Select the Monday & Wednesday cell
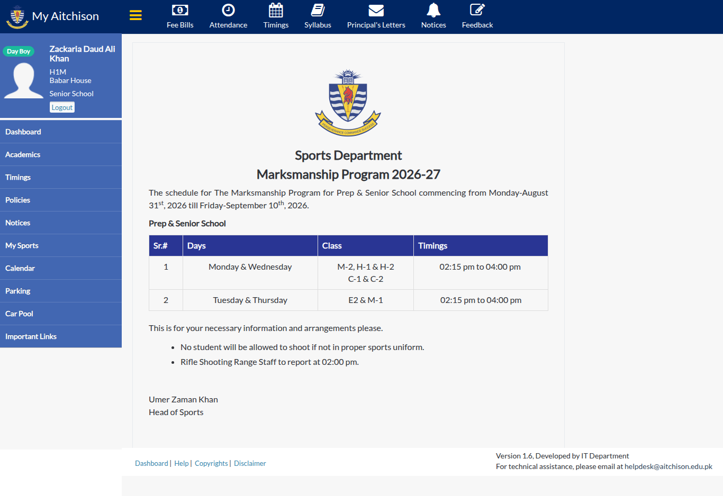 click(x=250, y=273)
